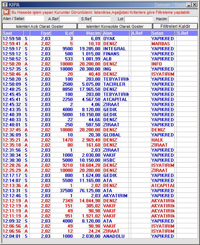
Task: Minimize the KIPA window
Action: pyautogui.click(x=189, y=5)
